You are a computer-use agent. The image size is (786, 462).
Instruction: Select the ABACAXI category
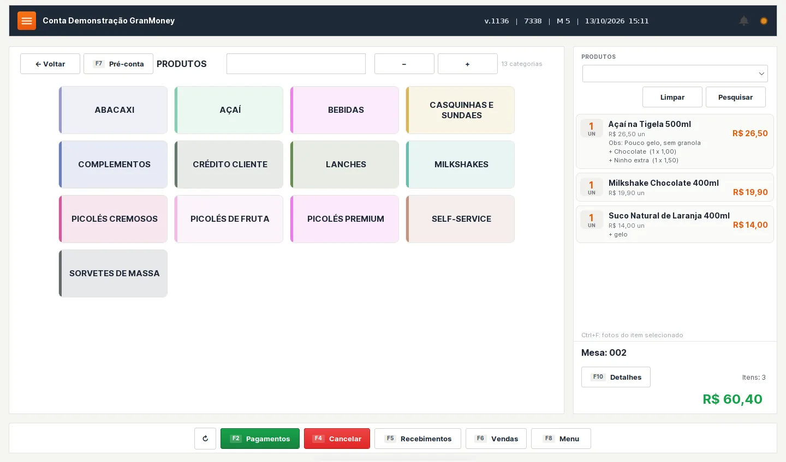(113, 110)
